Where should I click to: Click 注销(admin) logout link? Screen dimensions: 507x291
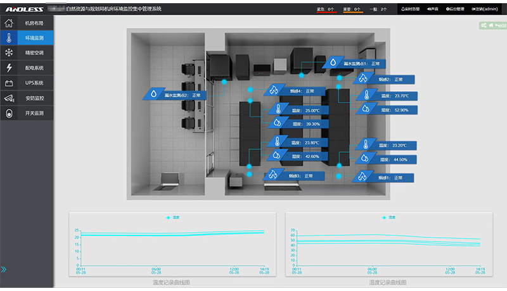487,9
